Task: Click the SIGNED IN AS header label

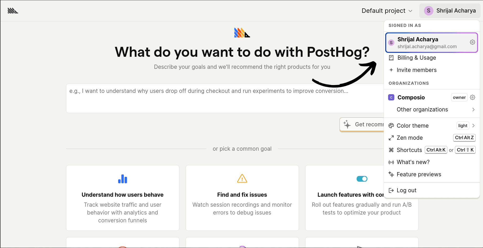Action: (x=405, y=25)
